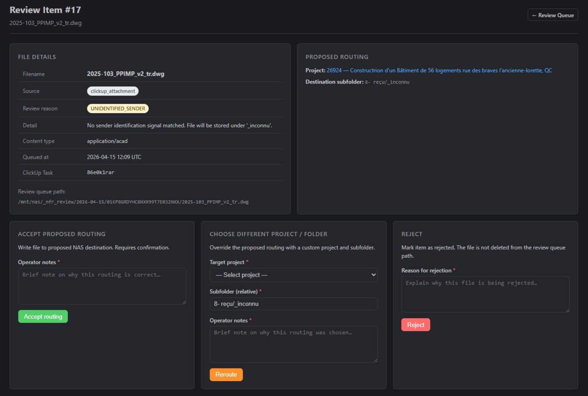Grab resize handle of Accept routing notes box

point(184,302)
